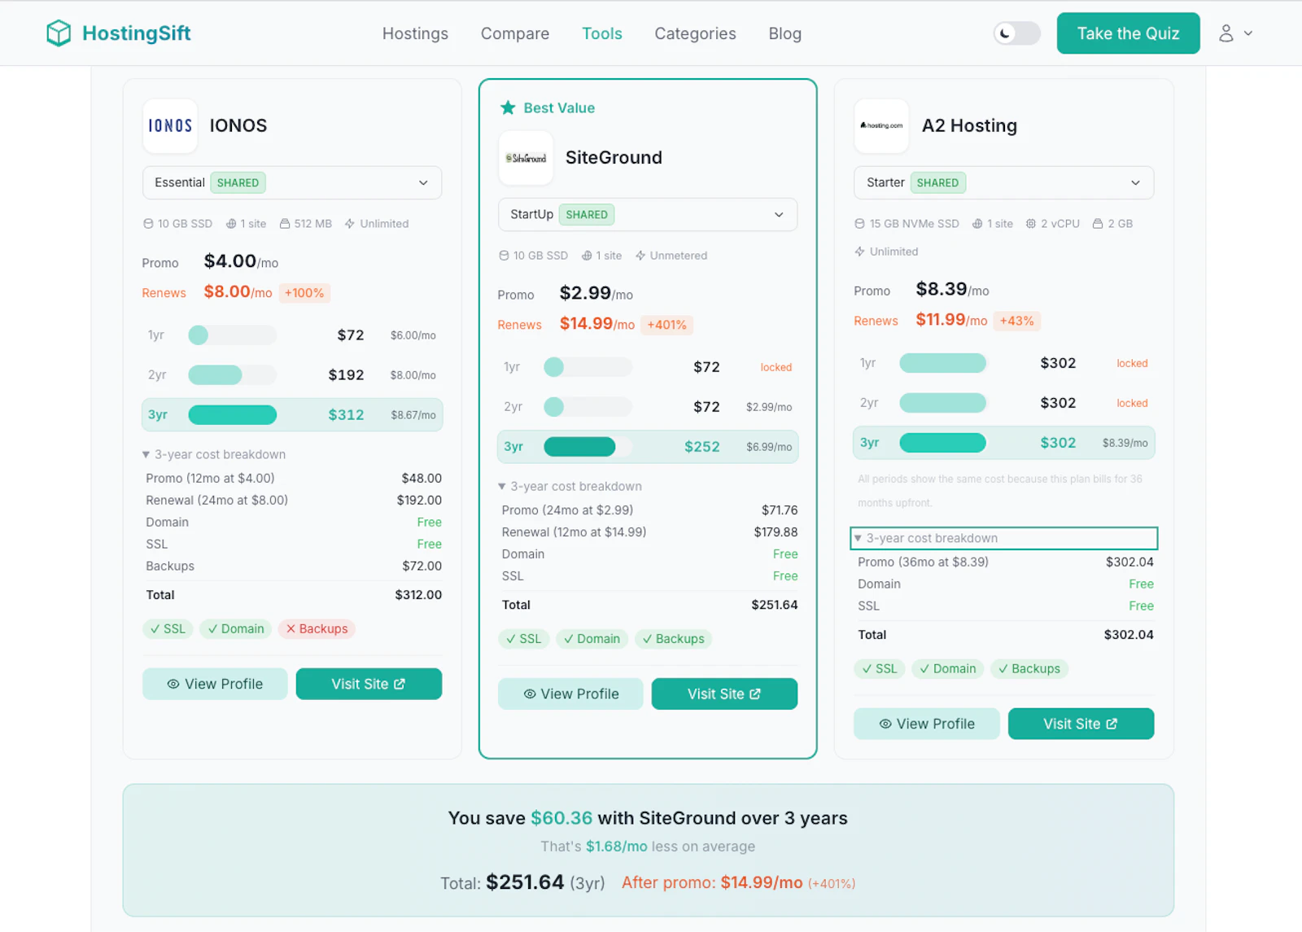Click the SiteGround Domain check badge

(592, 639)
